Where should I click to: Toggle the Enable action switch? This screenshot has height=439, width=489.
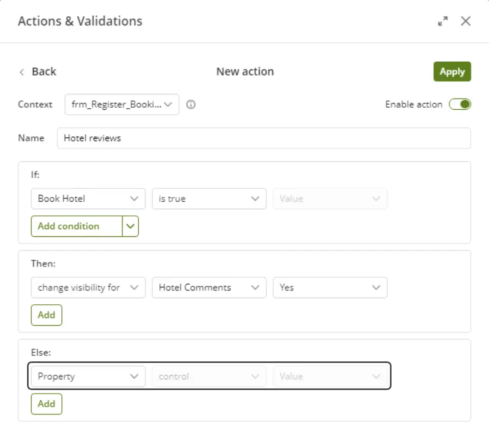point(460,104)
